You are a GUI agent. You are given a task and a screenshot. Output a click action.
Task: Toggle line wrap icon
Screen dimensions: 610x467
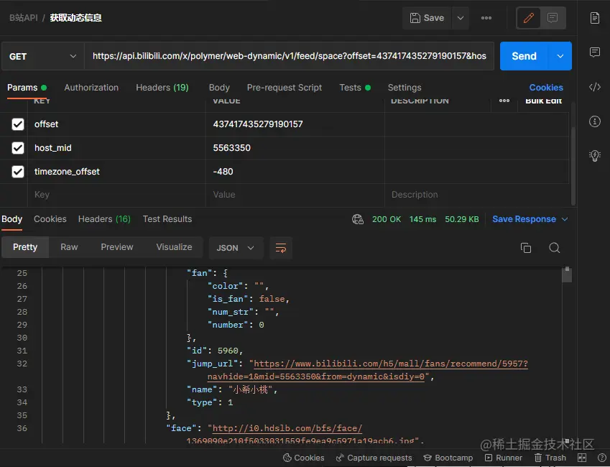281,248
